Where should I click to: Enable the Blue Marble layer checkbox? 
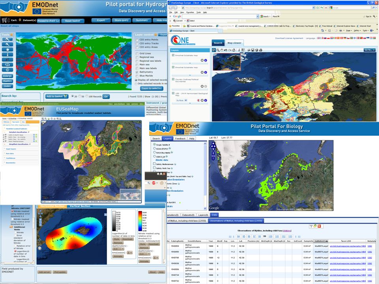(137, 76)
